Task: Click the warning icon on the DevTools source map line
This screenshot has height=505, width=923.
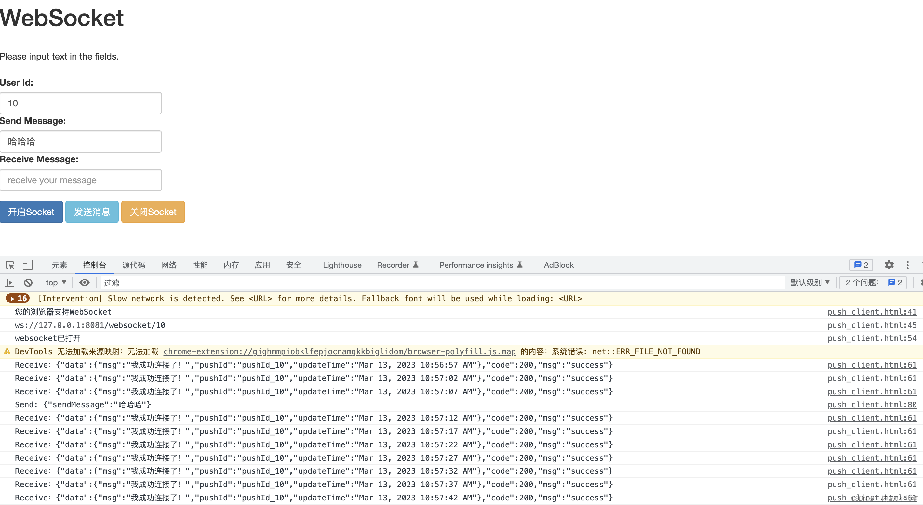Action: [x=7, y=352]
